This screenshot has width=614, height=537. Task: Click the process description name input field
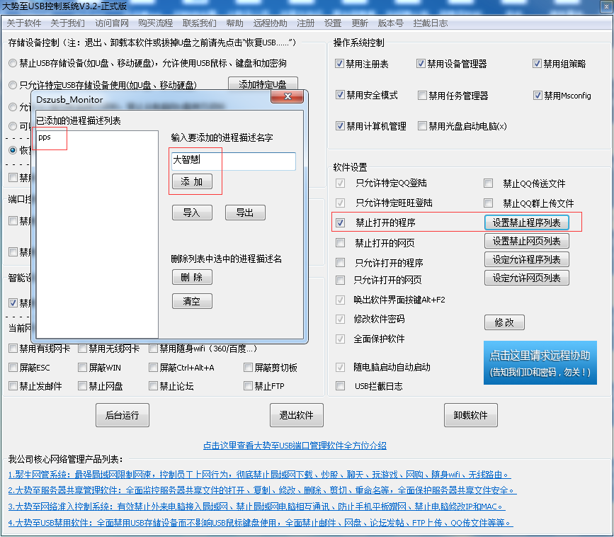tap(233, 162)
